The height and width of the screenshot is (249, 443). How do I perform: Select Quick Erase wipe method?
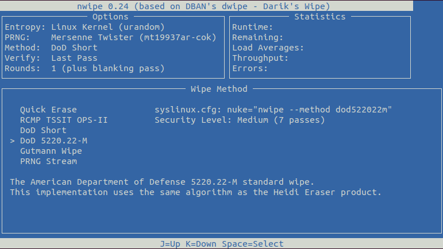pyautogui.click(x=48, y=110)
